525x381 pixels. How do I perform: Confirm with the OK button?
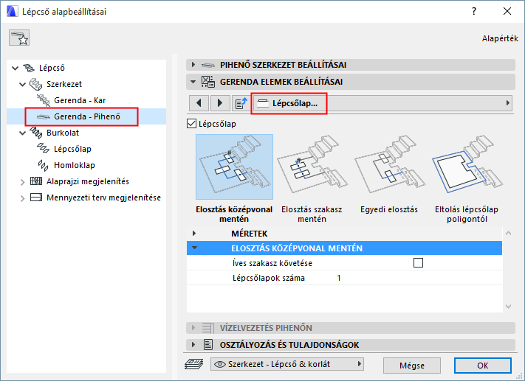click(482, 366)
